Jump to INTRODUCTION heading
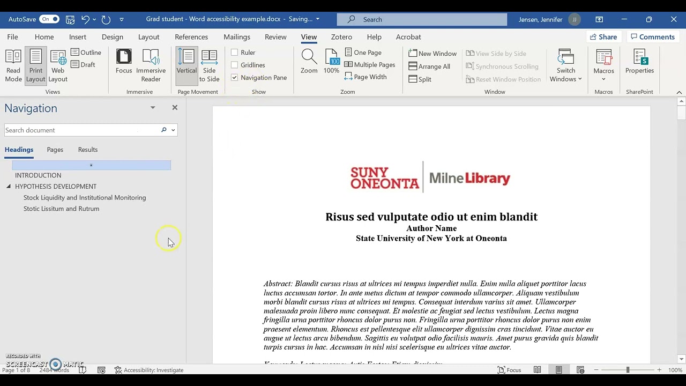The image size is (686, 386). 38,175
